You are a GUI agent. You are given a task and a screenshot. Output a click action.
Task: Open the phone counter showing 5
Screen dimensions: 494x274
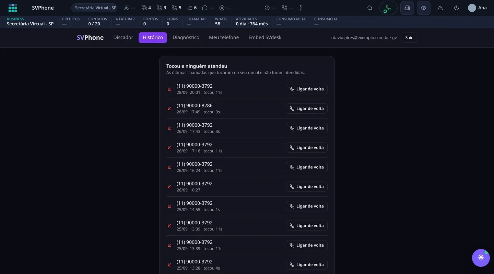click(176, 8)
